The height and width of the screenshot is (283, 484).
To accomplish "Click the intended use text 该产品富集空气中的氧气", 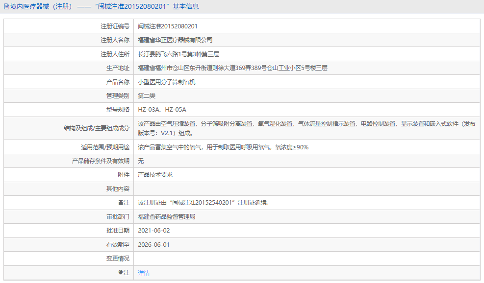I will pyautogui.click(x=223, y=147).
